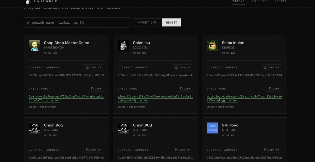Open the 3aajacyxokq7 onion link
315x162 pixels.
coord(66,99)
